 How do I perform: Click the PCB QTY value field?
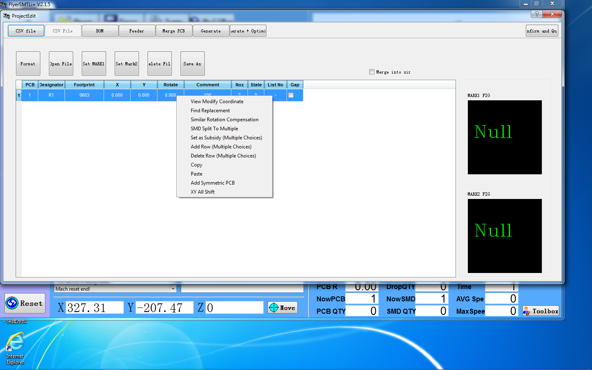tap(361, 311)
